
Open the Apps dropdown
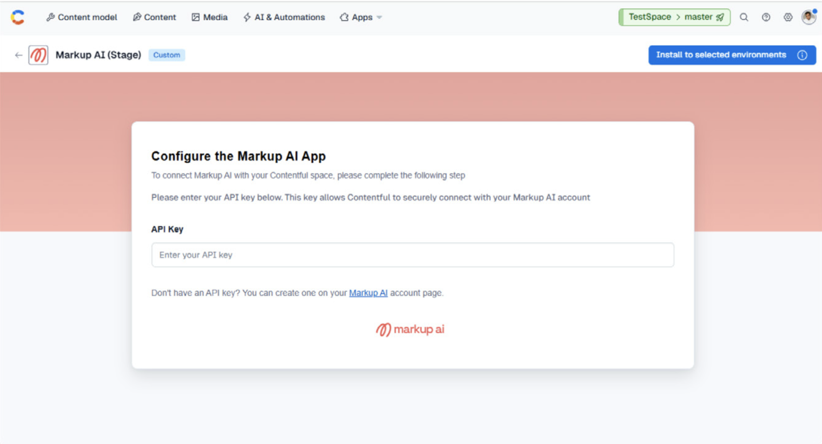click(360, 17)
